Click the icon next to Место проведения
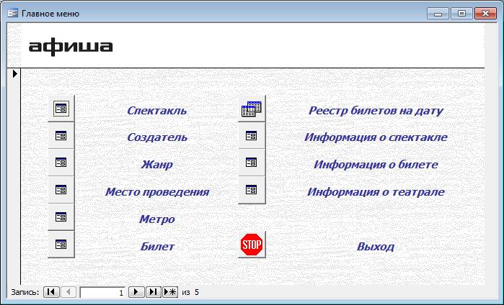Viewport: 504px width, 305px height. click(61, 190)
